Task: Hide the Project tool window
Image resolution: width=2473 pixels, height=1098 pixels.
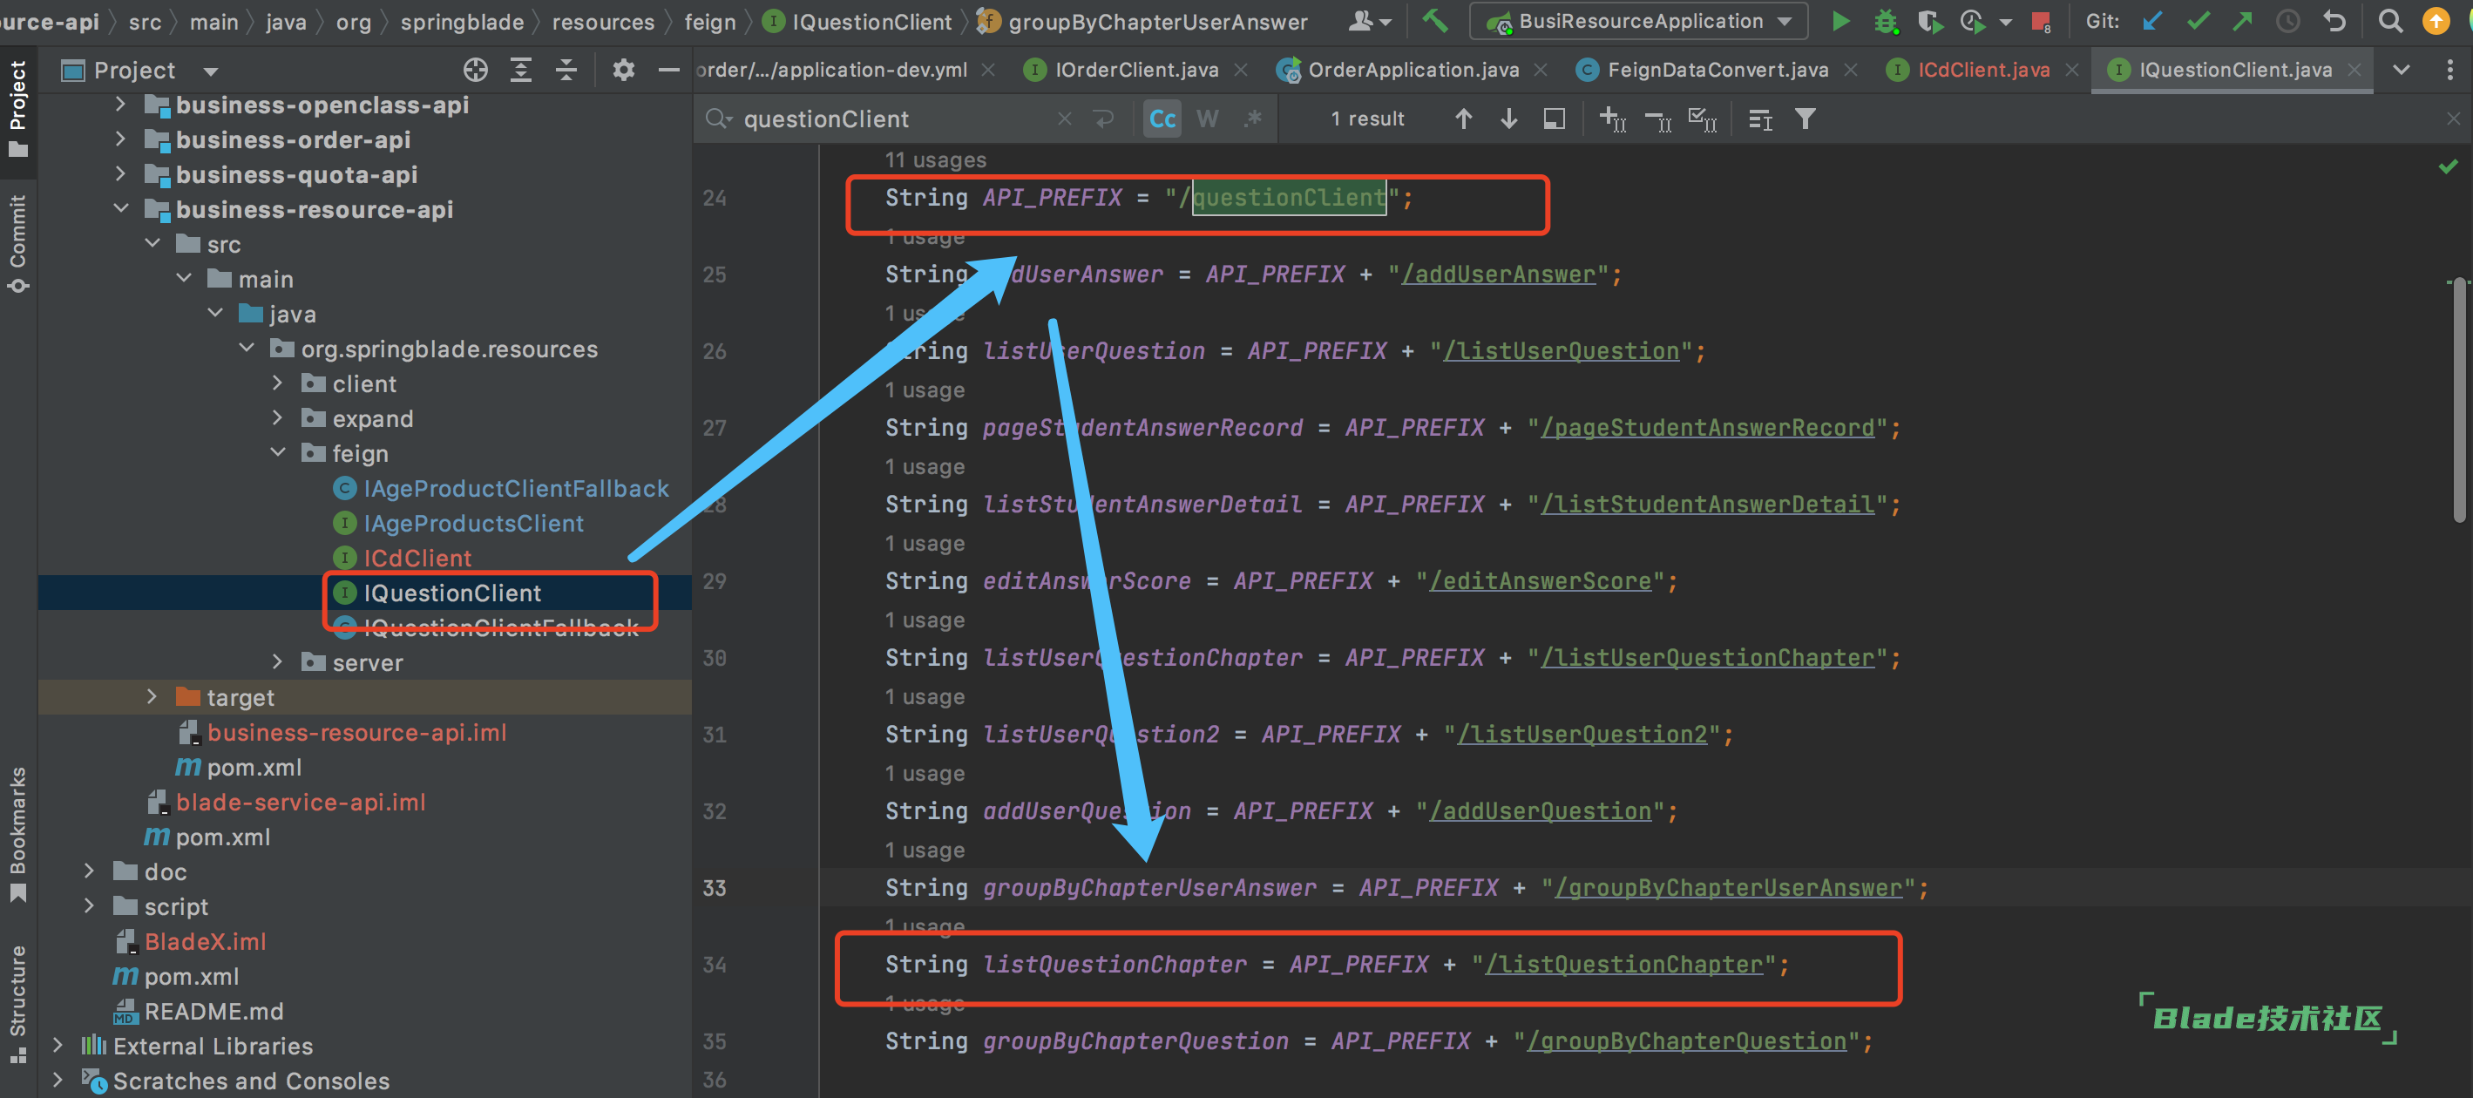Action: pos(668,69)
